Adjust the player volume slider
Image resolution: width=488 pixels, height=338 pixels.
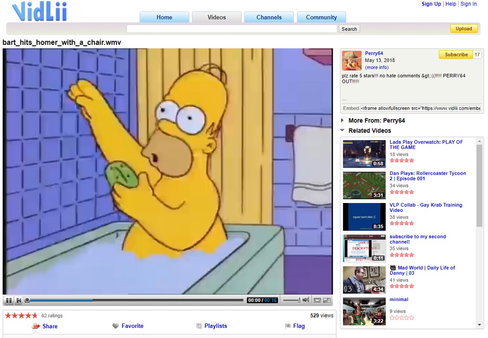292,300
